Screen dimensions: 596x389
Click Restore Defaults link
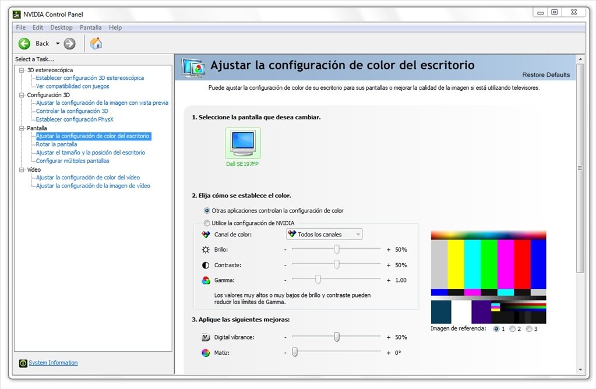point(546,75)
